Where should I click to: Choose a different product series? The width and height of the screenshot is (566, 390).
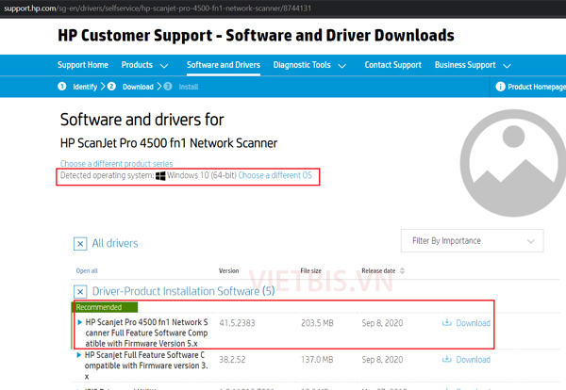pyautogui.click(x=116, y=164)
